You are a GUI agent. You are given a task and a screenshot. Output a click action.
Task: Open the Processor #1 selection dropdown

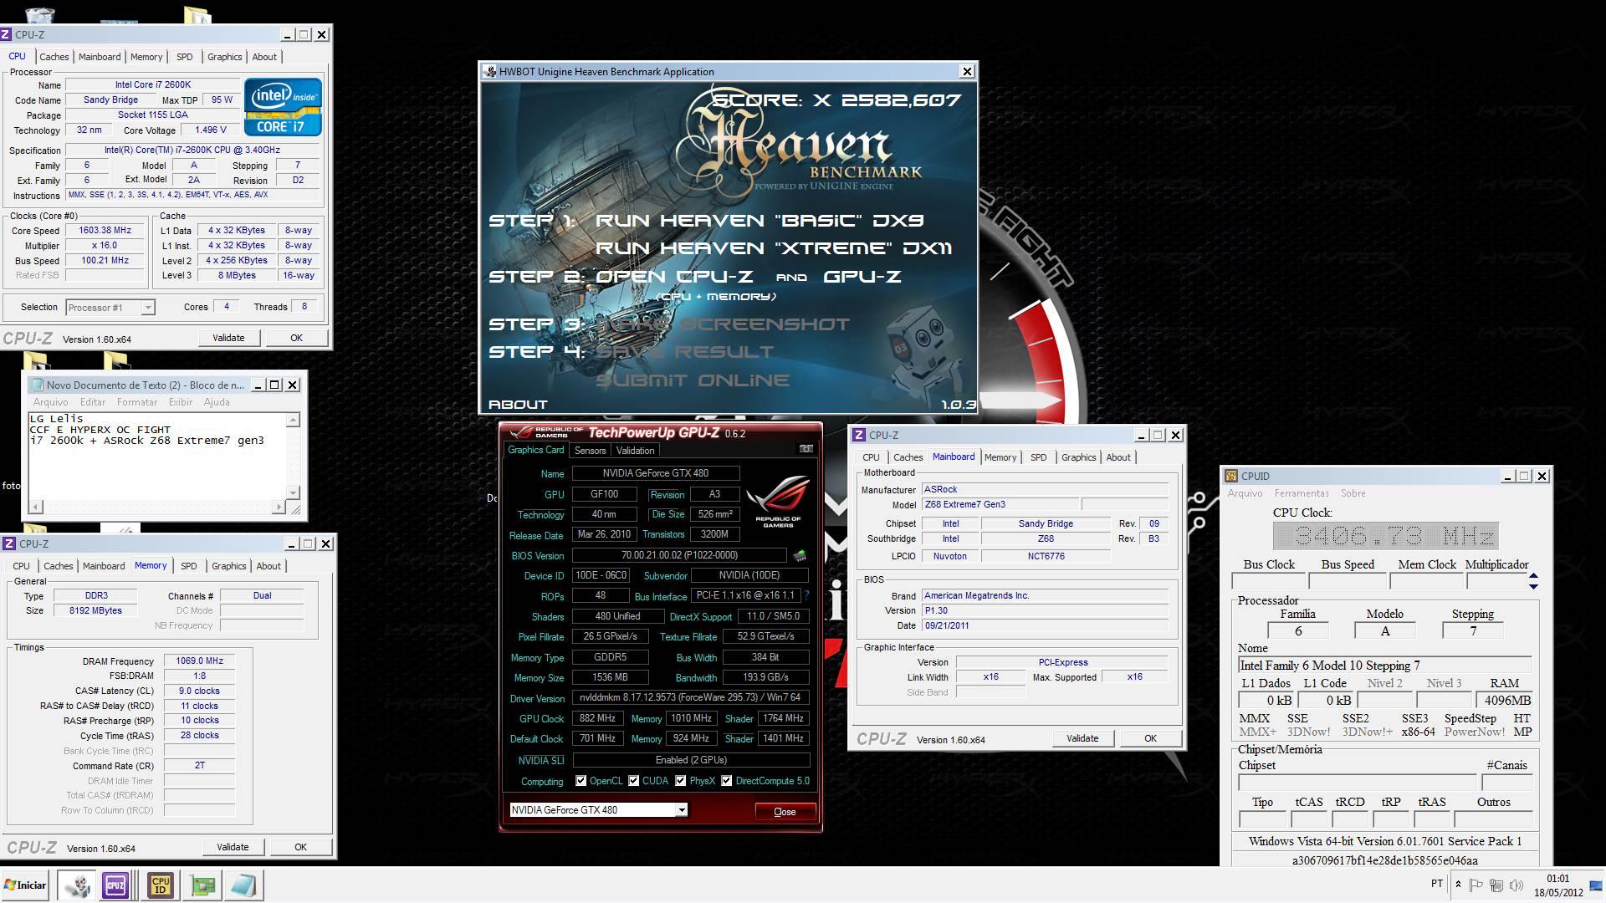tap(147, 308)
